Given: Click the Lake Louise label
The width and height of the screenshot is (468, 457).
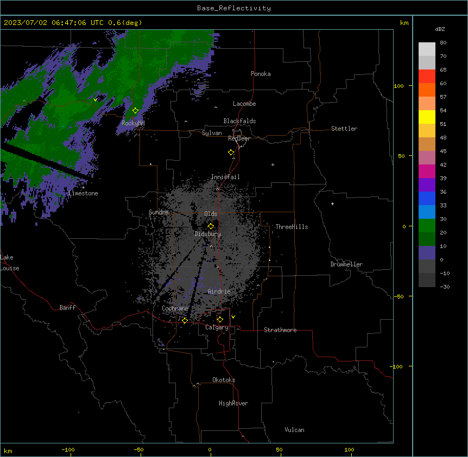Looking at the screenshot, I should 10,263.
